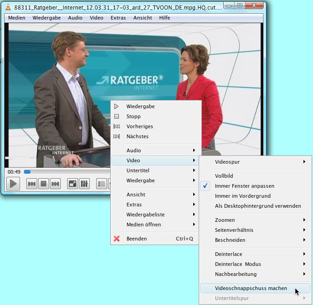Close the VLC window
This screenshot has height=305, width=313.
[x=254, y=5]
